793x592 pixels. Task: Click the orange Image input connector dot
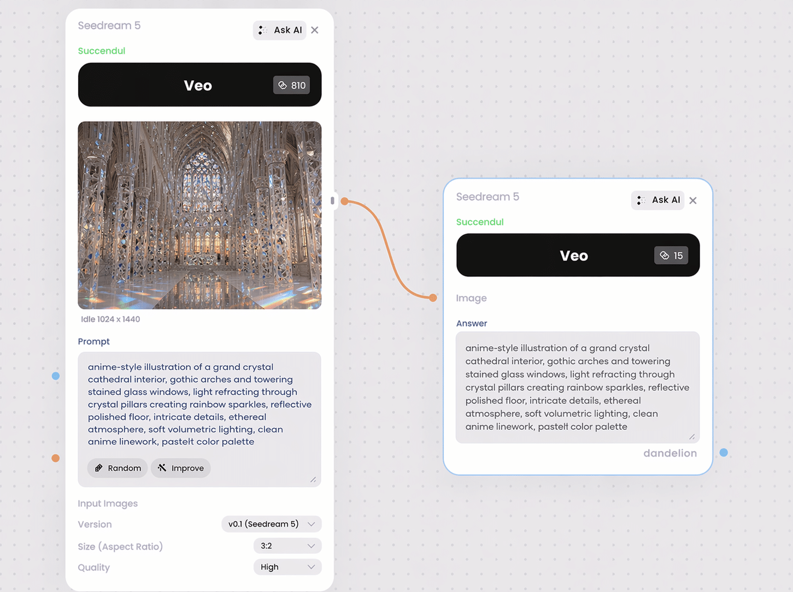(433, 298)
